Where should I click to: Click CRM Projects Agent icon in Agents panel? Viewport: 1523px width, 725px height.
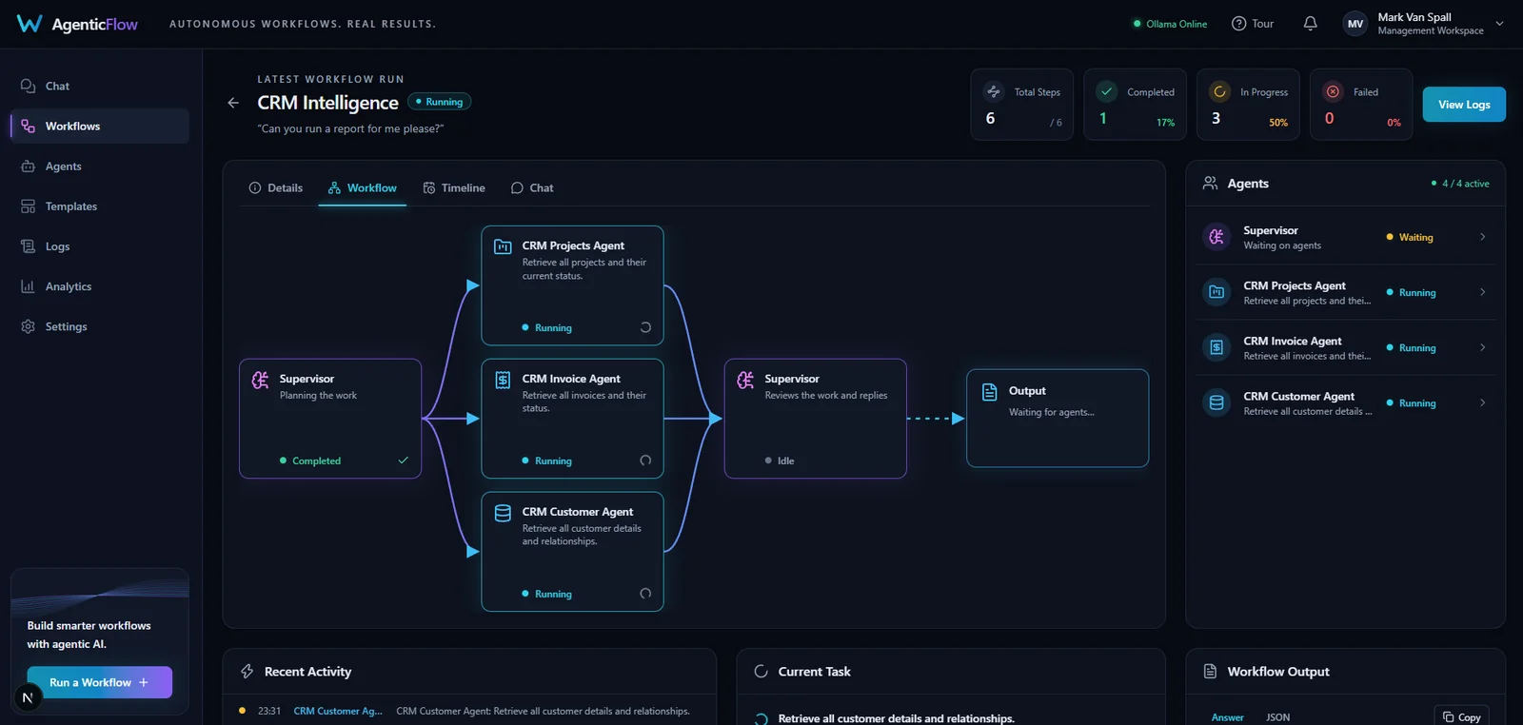(1216, 292)
